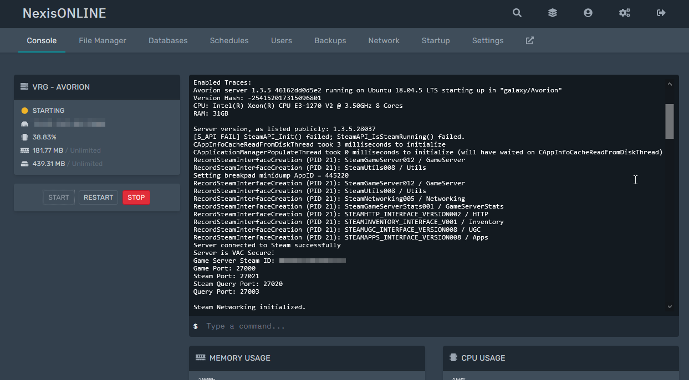Image resolution: width=689 pixels, height=380 pixels.
Task: Click the 'Steam Port: 27021' line
Action: click(226, 276)
